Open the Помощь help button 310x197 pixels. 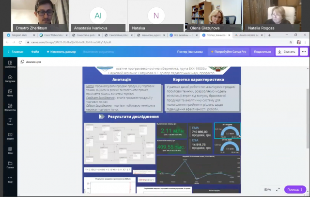295,189
